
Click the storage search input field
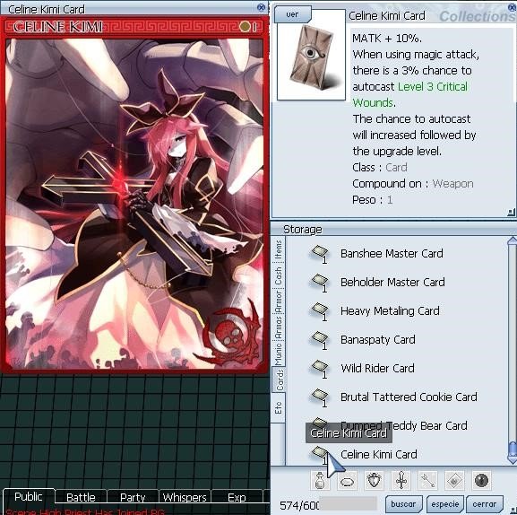coord(348,504)
